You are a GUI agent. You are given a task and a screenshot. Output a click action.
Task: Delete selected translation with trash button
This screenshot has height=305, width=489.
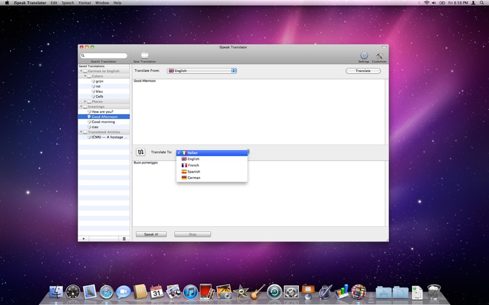pos(124,239)
